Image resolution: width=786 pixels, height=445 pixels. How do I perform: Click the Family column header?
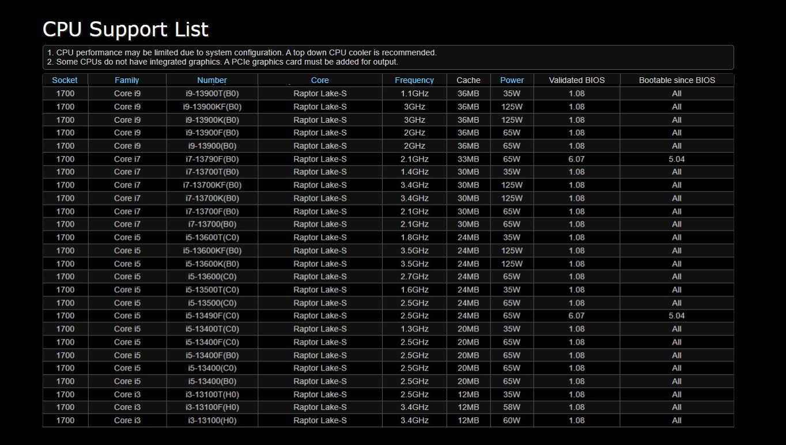pos(127,80)
